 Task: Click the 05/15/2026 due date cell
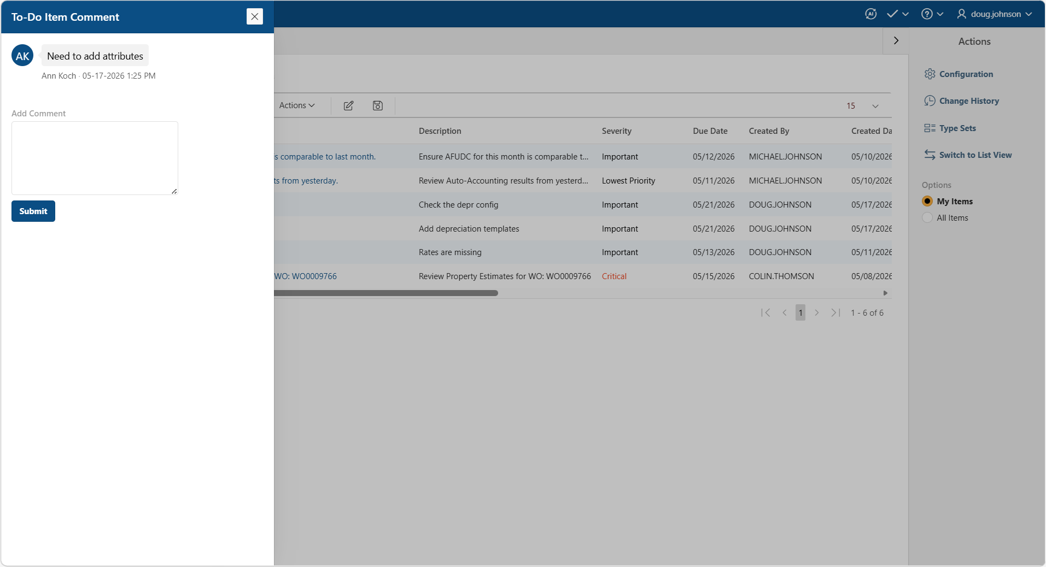(x=714, y=276)
